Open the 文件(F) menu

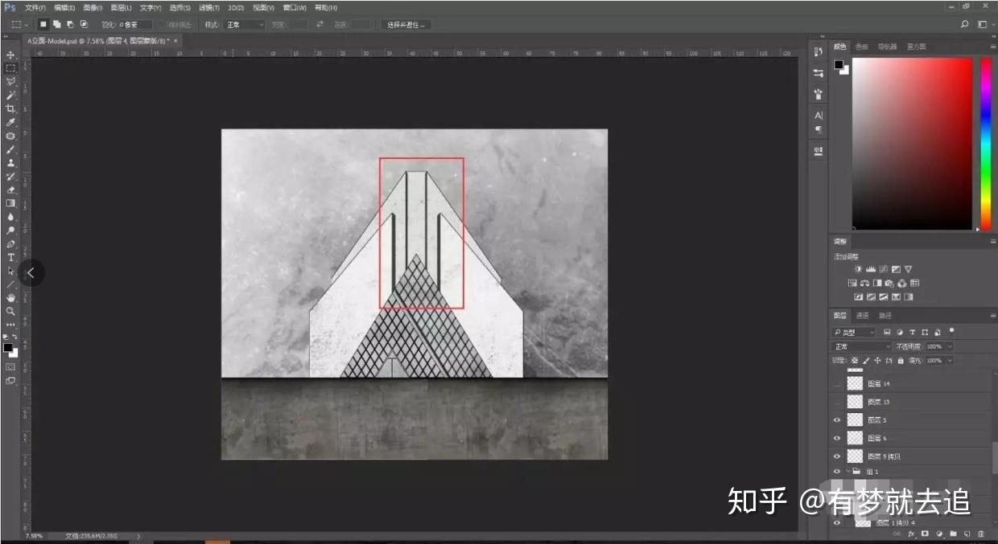pos(35,7)
